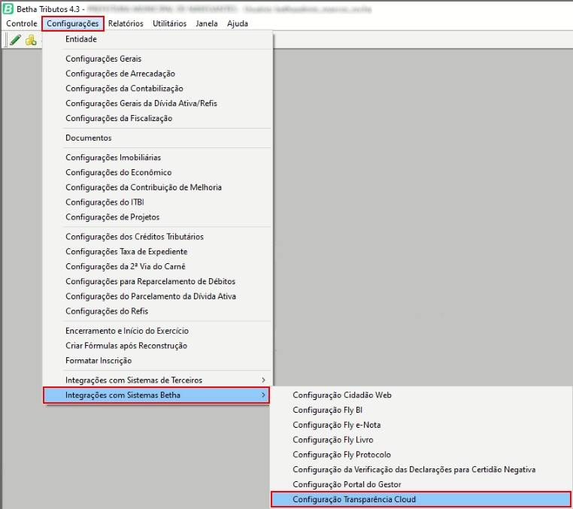This screenshot has width=573, height=509.
Task: Choose Configuração Cidadão Web
Action: [x=342, y=395]
